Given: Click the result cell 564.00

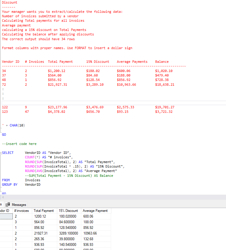Looking at the screenshot, I should click(x=44, y=222).
